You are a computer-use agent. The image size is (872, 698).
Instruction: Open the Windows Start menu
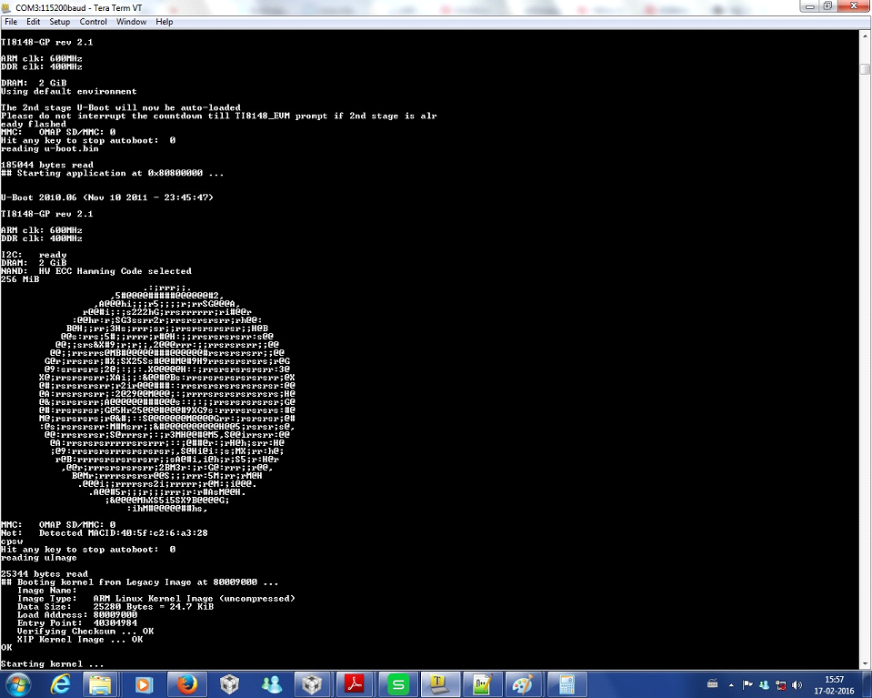[18, 684]
